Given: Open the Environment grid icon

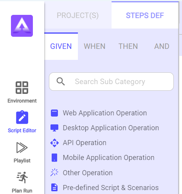Looking at the screenshot, I should 22,88.
